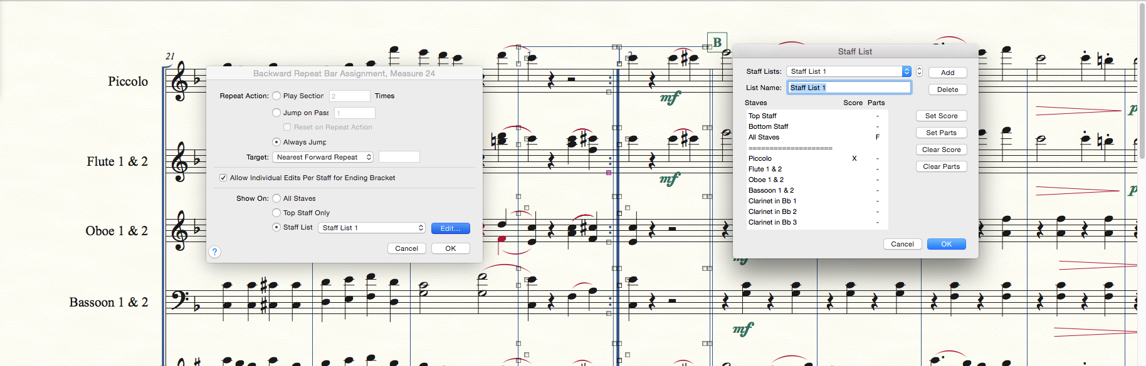Click the help question mark button
The height and width of the screenshot is (366, 1146).
click(214, 252)
